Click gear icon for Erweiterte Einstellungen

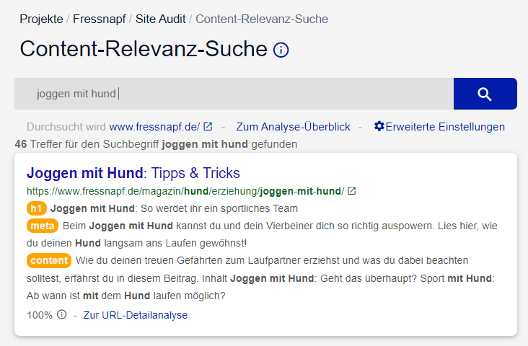coord(379,126)
